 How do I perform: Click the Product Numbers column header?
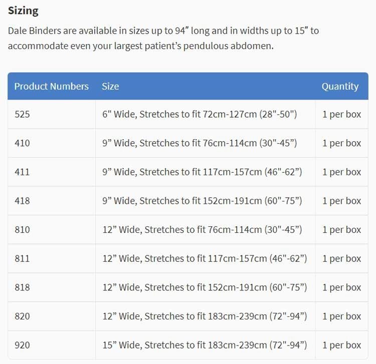click(51, 86)
